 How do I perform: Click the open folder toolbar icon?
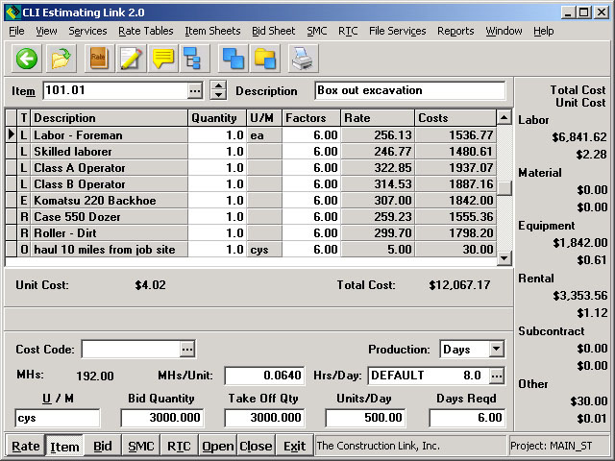click(61, 59)
